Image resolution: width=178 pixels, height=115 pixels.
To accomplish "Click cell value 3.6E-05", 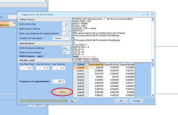I will [x=111, y=77].
